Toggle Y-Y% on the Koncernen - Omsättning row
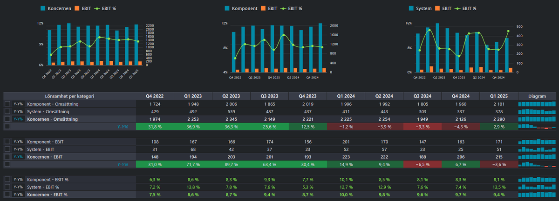This screenshot has width=559, height=201. point(19,119)
